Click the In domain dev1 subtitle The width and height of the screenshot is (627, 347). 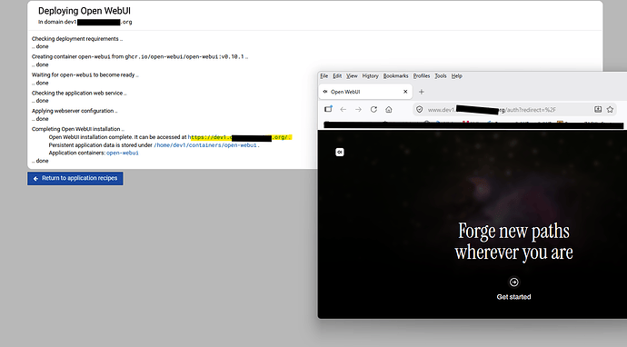[85, 22]
